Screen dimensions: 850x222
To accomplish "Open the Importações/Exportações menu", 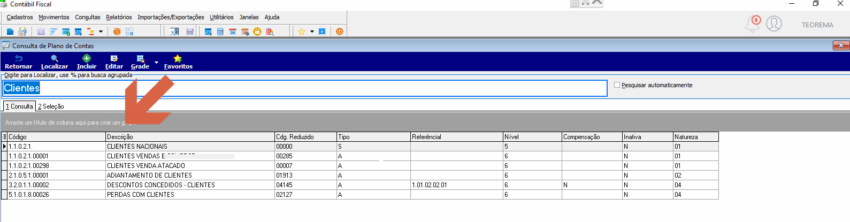I will coord(171,17).
